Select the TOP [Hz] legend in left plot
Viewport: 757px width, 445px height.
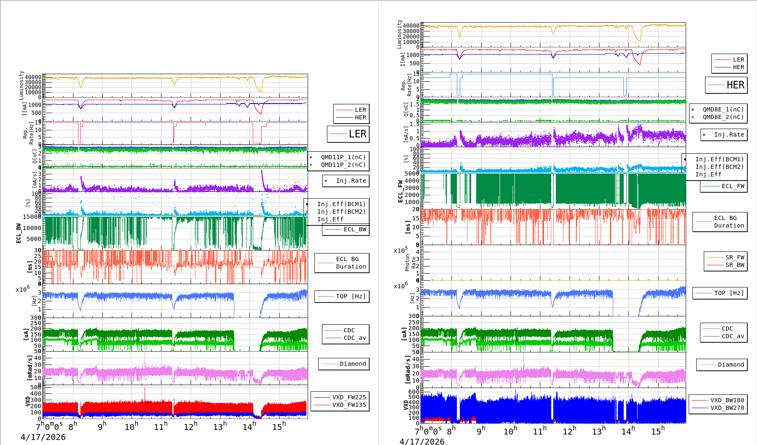pos(342,296)
